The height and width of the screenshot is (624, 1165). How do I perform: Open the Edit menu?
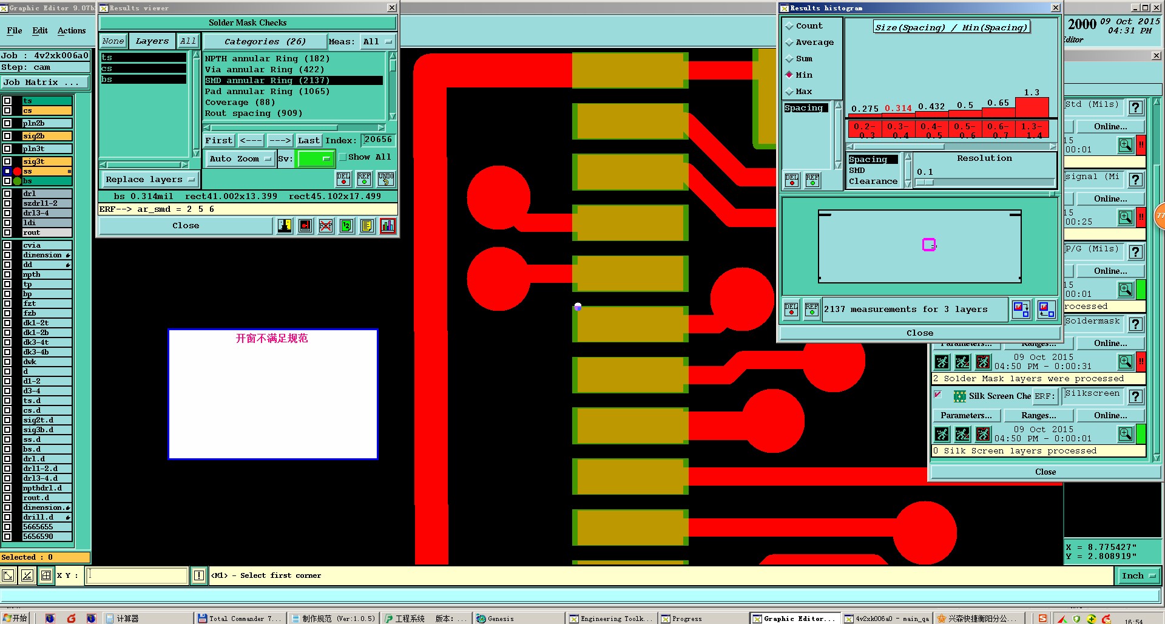(40, 31)
